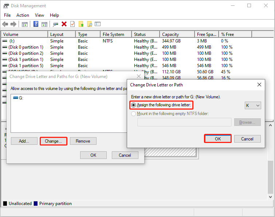Screen dimensions: 275x217
Task: Click the Browse... button
Action: (x=247, y=122)
